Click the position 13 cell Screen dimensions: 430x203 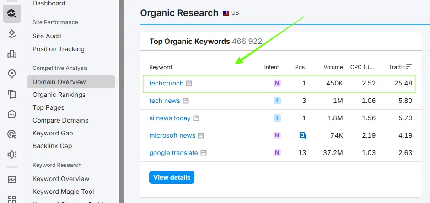(302, 153)
